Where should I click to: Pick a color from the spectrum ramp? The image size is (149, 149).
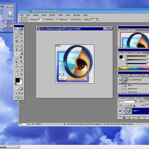(x=134, y=68)
